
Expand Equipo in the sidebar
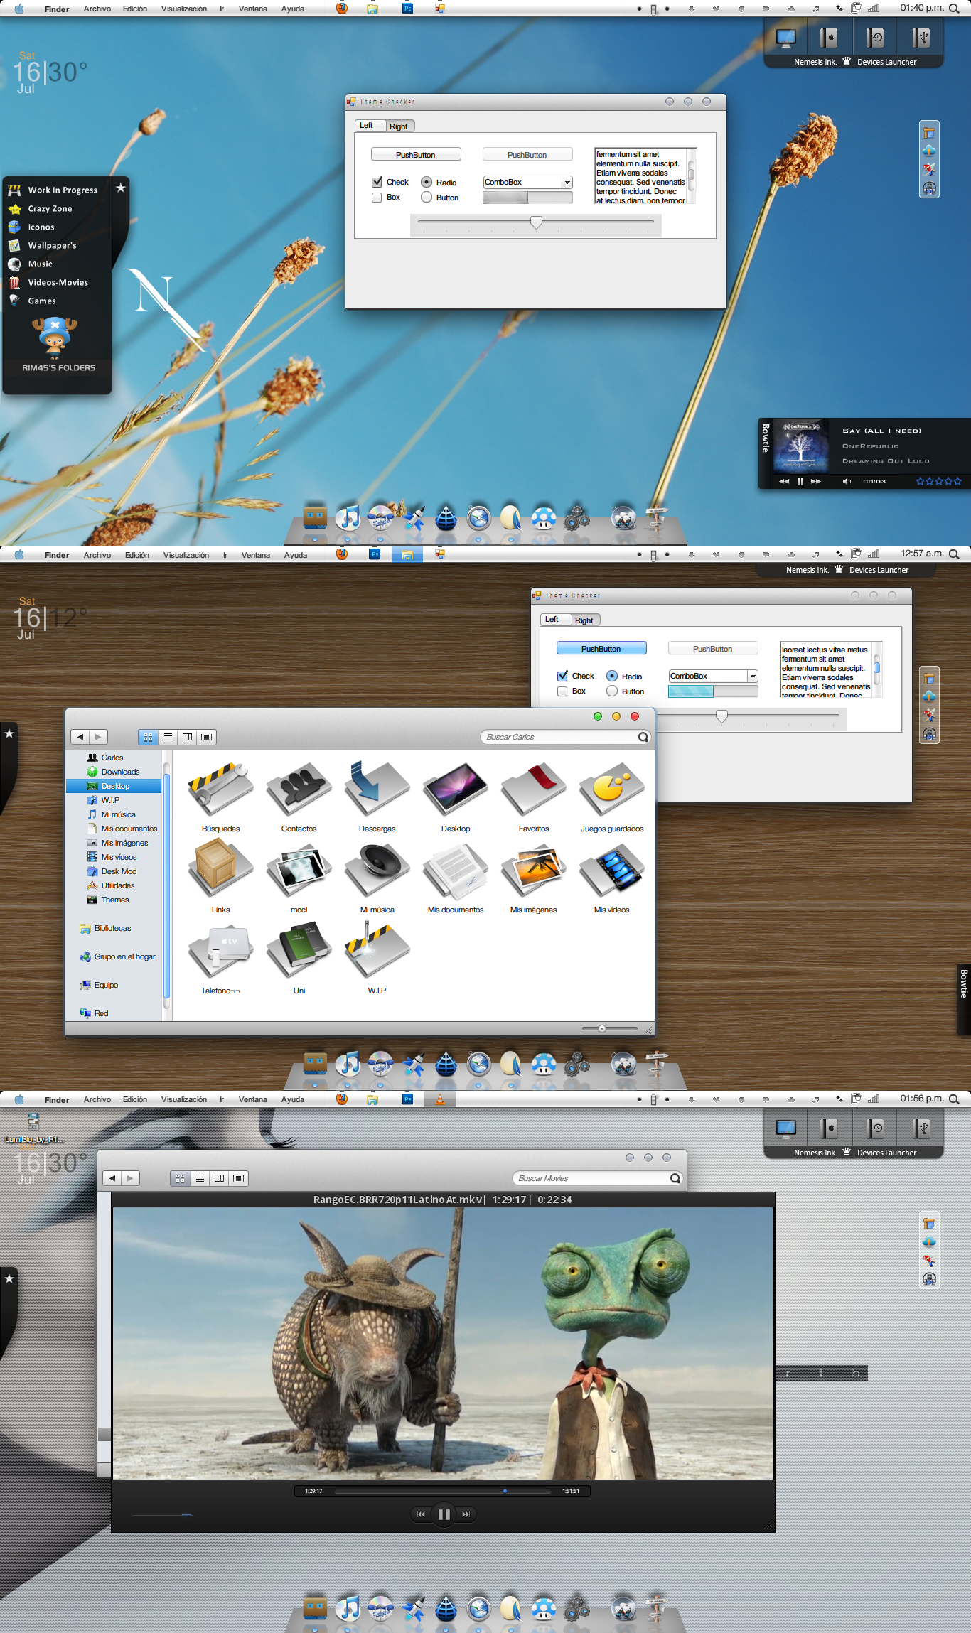[x=100, y=985]
